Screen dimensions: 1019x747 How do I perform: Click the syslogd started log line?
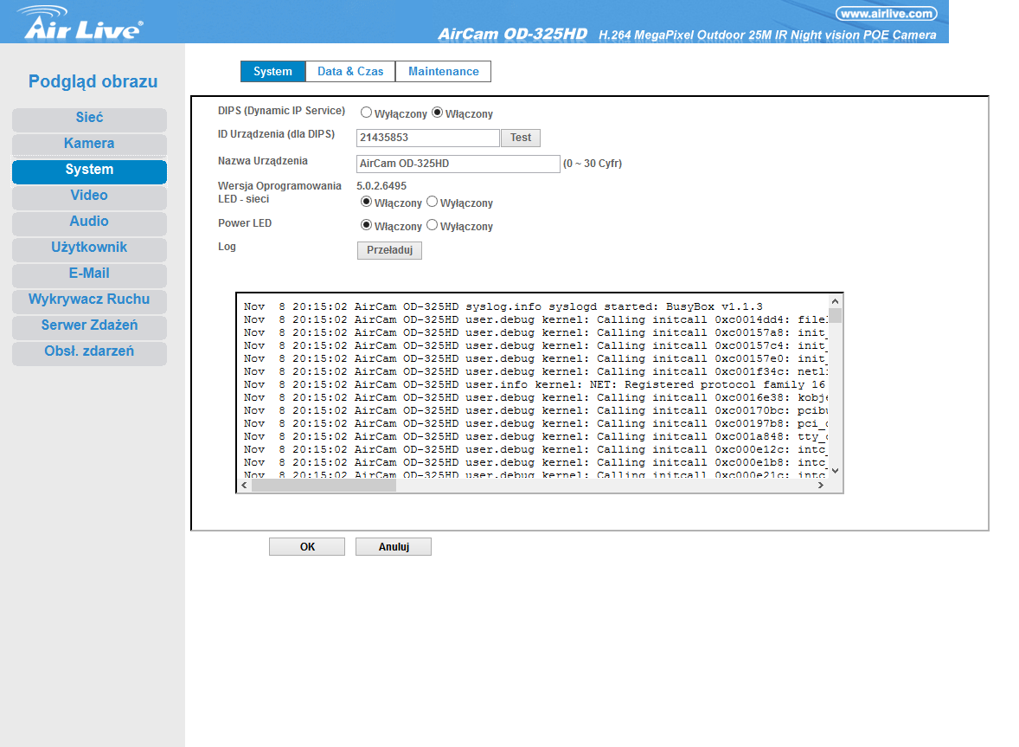coord(503,307)
